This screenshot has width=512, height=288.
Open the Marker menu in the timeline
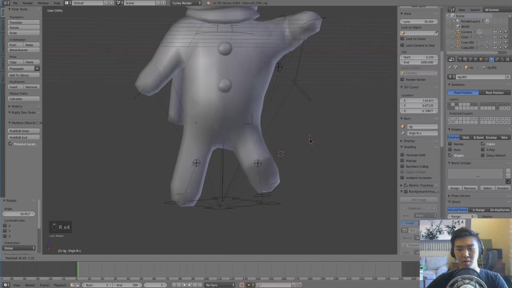click(x=30, y=285)
